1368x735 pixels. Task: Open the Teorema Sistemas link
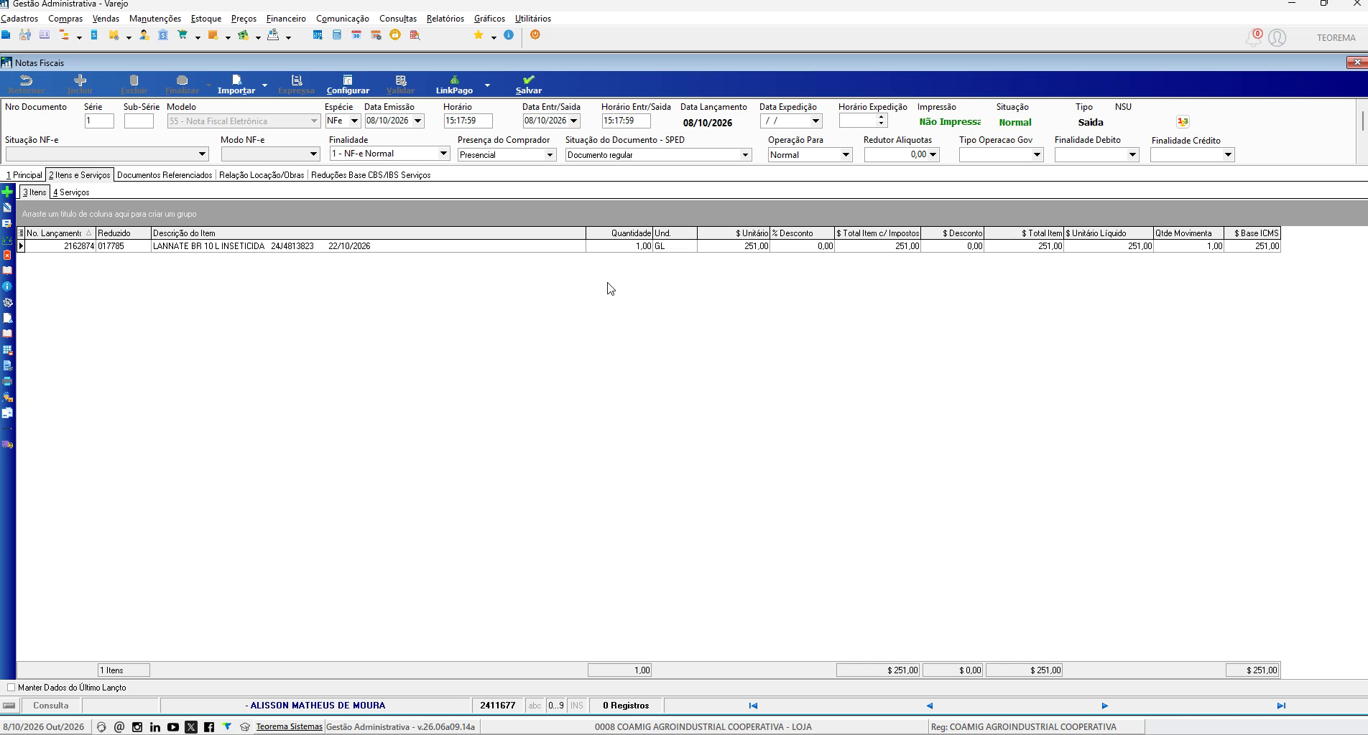coord(290,726)
